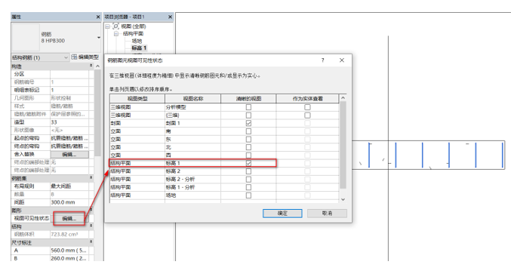Click the rebar type preview thumbnail

26,37
